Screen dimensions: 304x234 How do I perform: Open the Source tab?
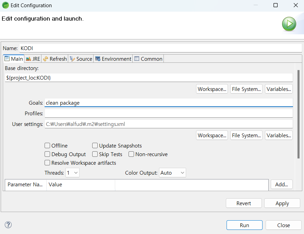tap(81, 59)
